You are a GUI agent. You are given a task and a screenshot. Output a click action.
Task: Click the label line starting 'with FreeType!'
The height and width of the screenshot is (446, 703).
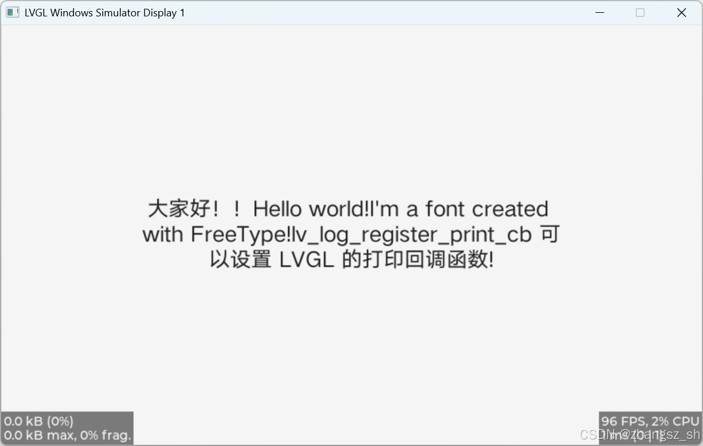[351, 235]
